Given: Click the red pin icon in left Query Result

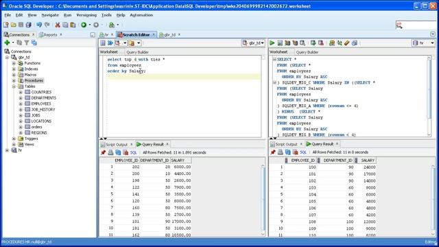Looking at the screenshot, I should (x=103, y=152).
